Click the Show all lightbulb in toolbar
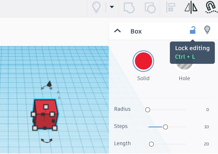The width and height of the screenshot is (218, 154). pos(96,7)
